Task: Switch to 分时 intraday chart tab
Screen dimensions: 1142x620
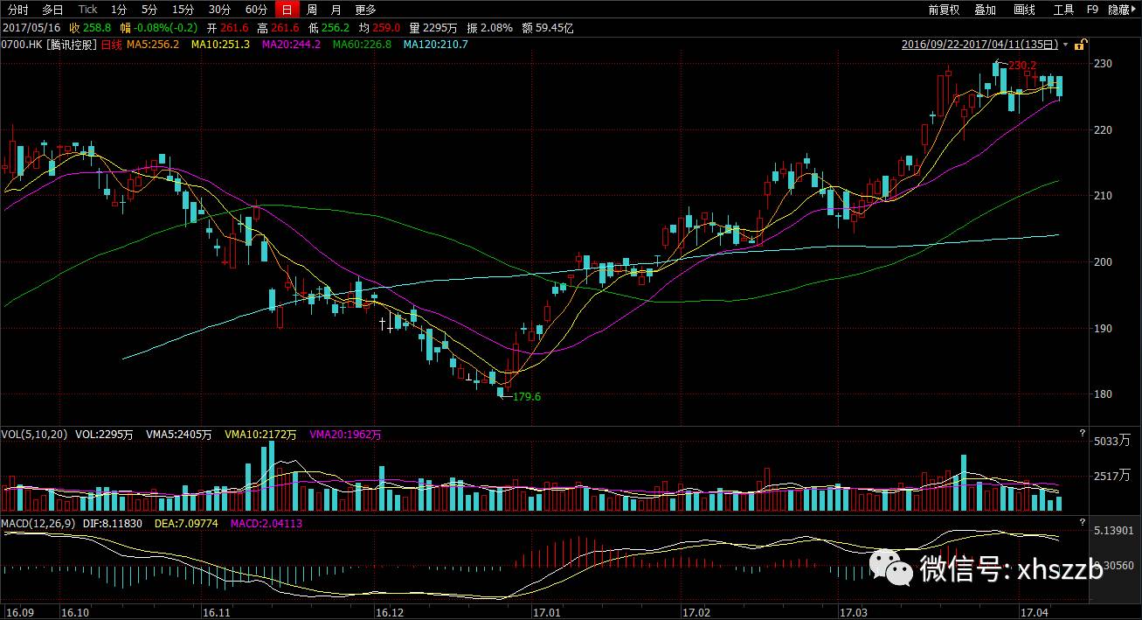Action: tap(18, 10)
